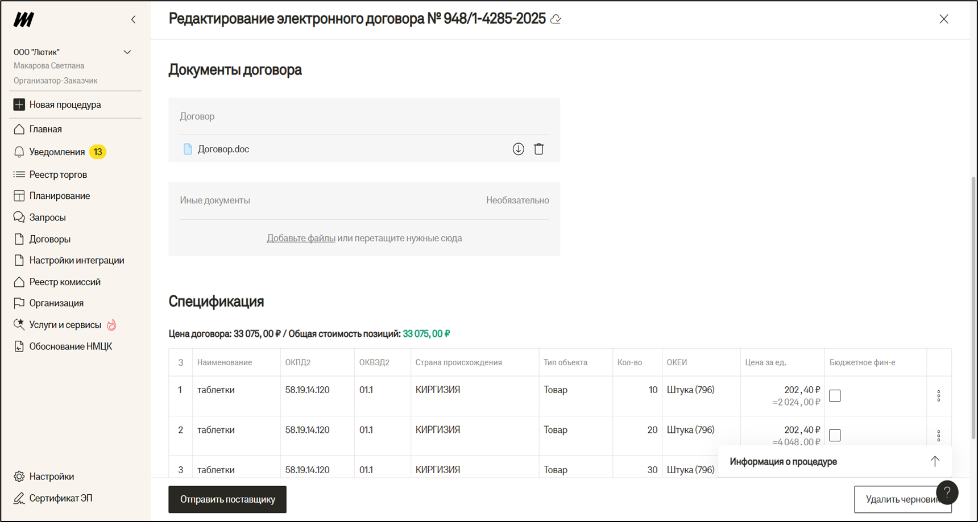Download the Договор.doc file

[518, 149]
